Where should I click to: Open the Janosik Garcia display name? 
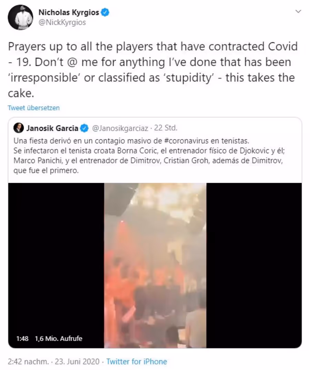pos(52,128)
